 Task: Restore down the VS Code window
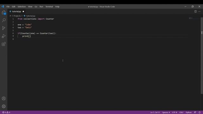193,6
